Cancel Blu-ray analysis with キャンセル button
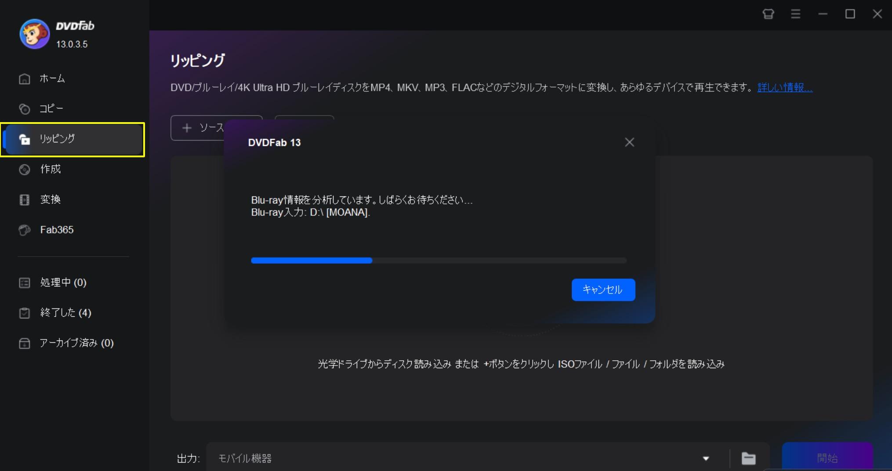The height and width of the screenshot is (471, 892). 603,290
